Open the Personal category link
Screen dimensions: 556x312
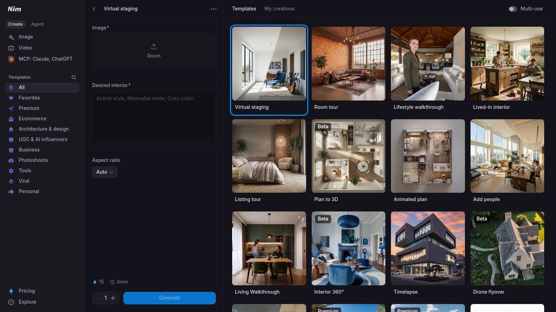tap(42, 192)
